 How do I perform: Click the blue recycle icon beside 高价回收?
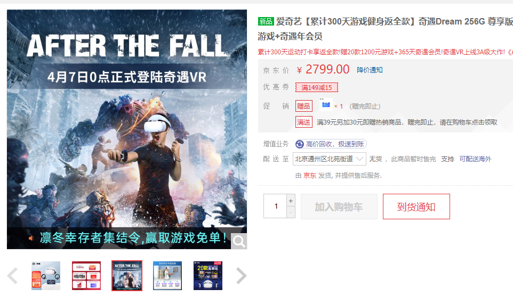(x=299, y=144)
